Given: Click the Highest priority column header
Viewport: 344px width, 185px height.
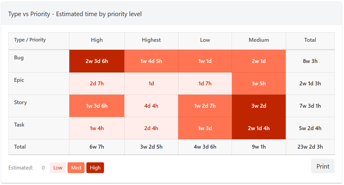Looking at the screenshot, I should (x=151, y=40).
